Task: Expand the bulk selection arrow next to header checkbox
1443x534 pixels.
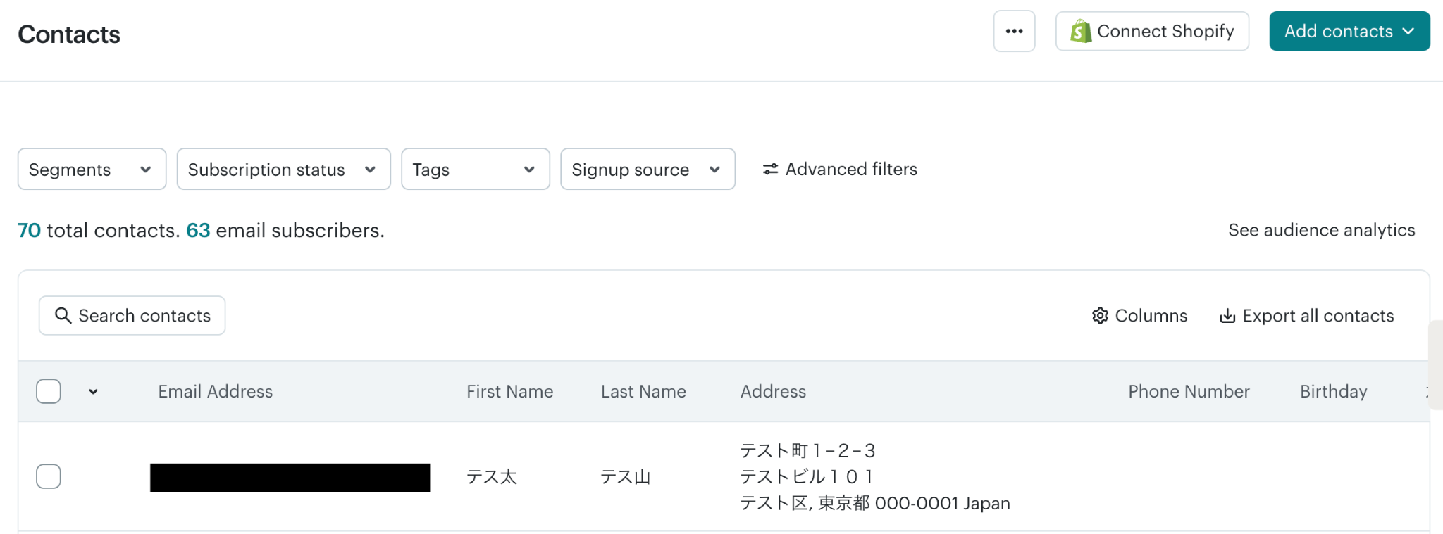Action: [x=93, y=392]
